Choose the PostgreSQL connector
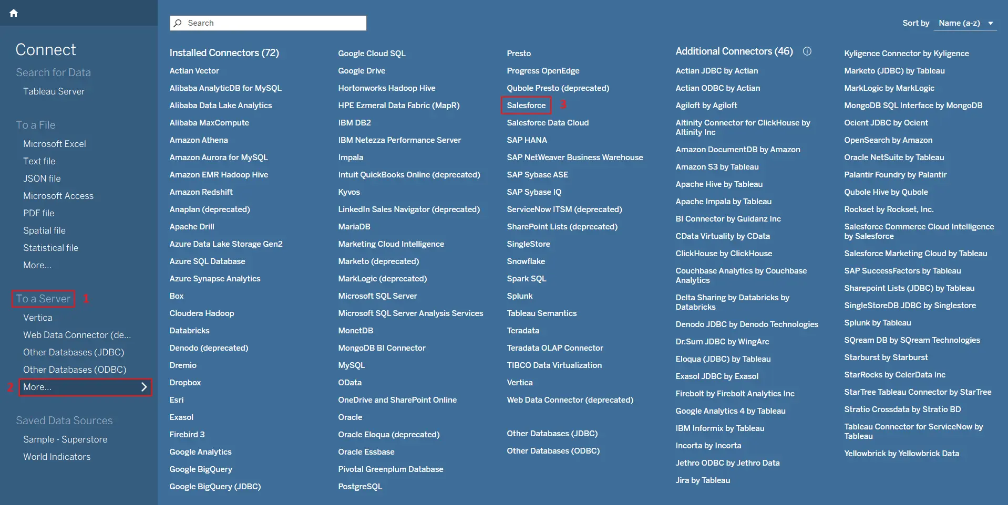 point(360,487)
